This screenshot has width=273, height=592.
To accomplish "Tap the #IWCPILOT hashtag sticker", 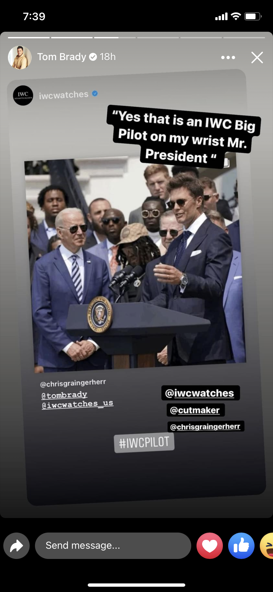I will 144,443.
